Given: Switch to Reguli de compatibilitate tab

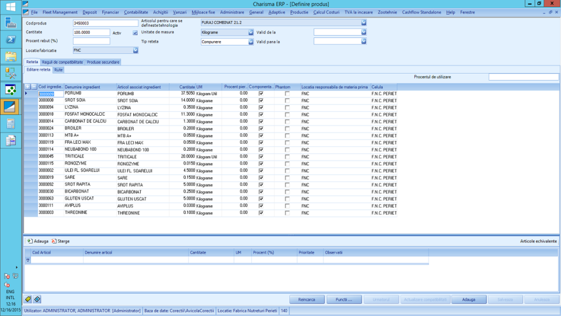Looking at the screenshot, I should click(x=62, y=62).
